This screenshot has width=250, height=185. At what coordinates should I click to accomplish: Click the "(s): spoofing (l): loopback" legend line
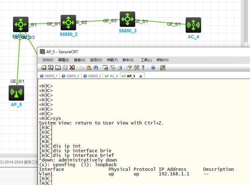coord(78,165)
